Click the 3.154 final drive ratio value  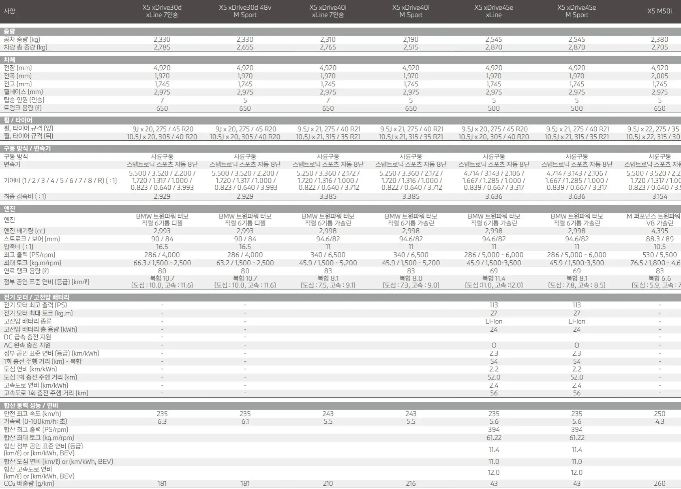[x=660, y=196]
